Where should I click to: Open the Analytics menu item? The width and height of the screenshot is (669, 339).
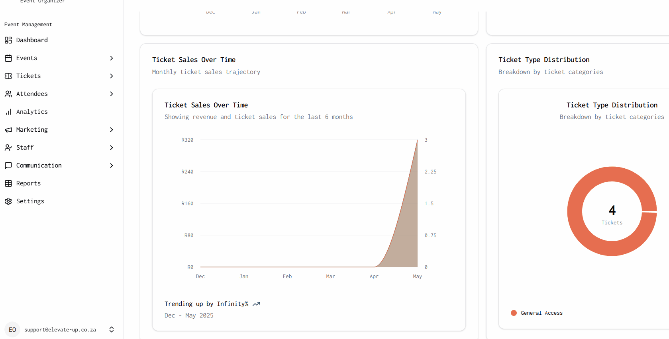point(32,112)
